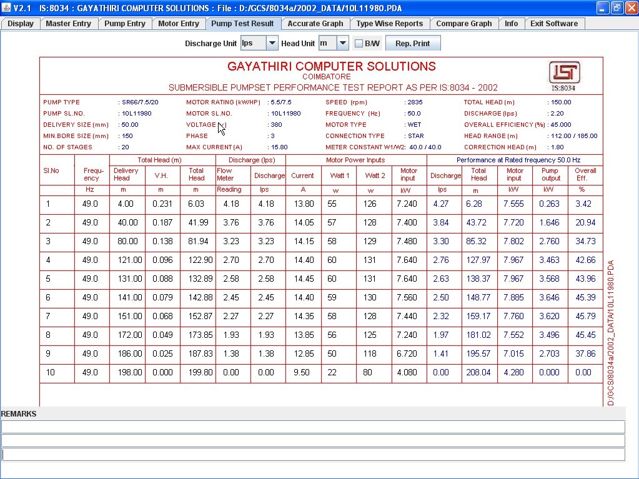Open the Accurate Graph tab
This screenshot has height=479, width=639.
[315, 24]
